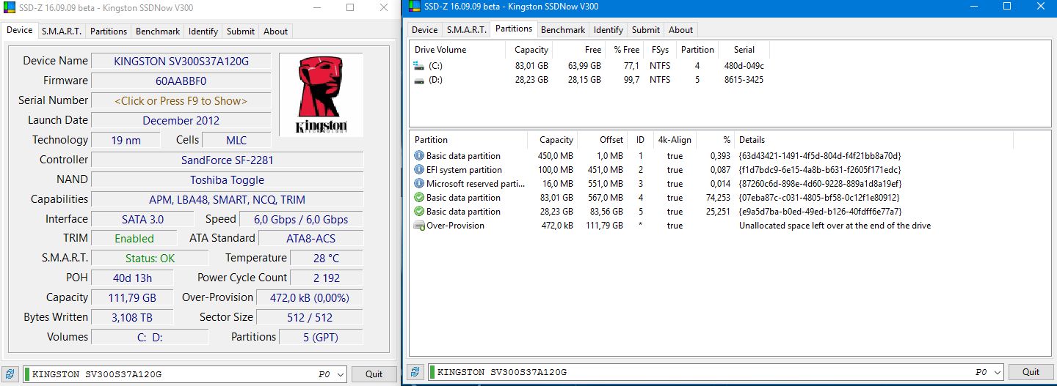Screen dimensions: 1057x386
Task: Click the refresh icon in left window
Action: (10, 374)
